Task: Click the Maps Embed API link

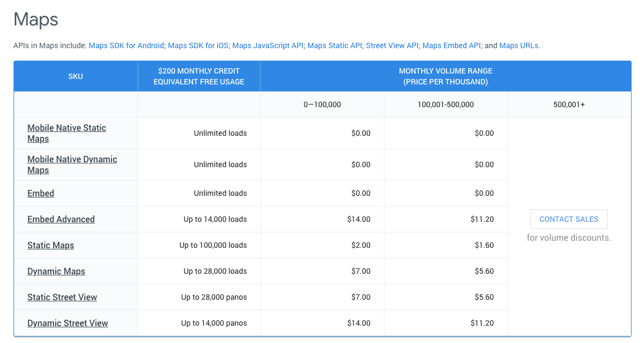Action: point(451,45)
